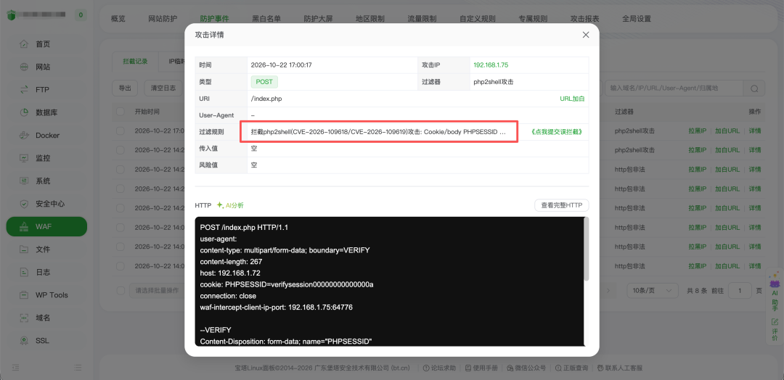Click the search magnifier icon button

[x=754, y=88]
